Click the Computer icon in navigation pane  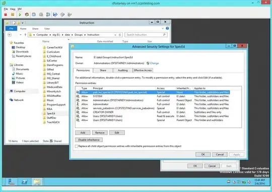[x=11, y=91]
